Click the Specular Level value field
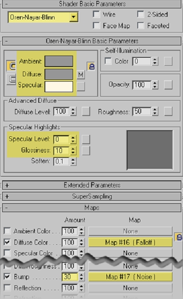 [62, 139]
